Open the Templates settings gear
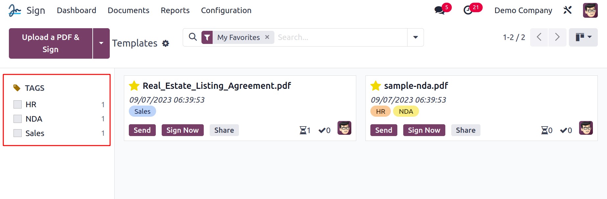Viewport: 607px width, 199px height. [x=166, y=43]
